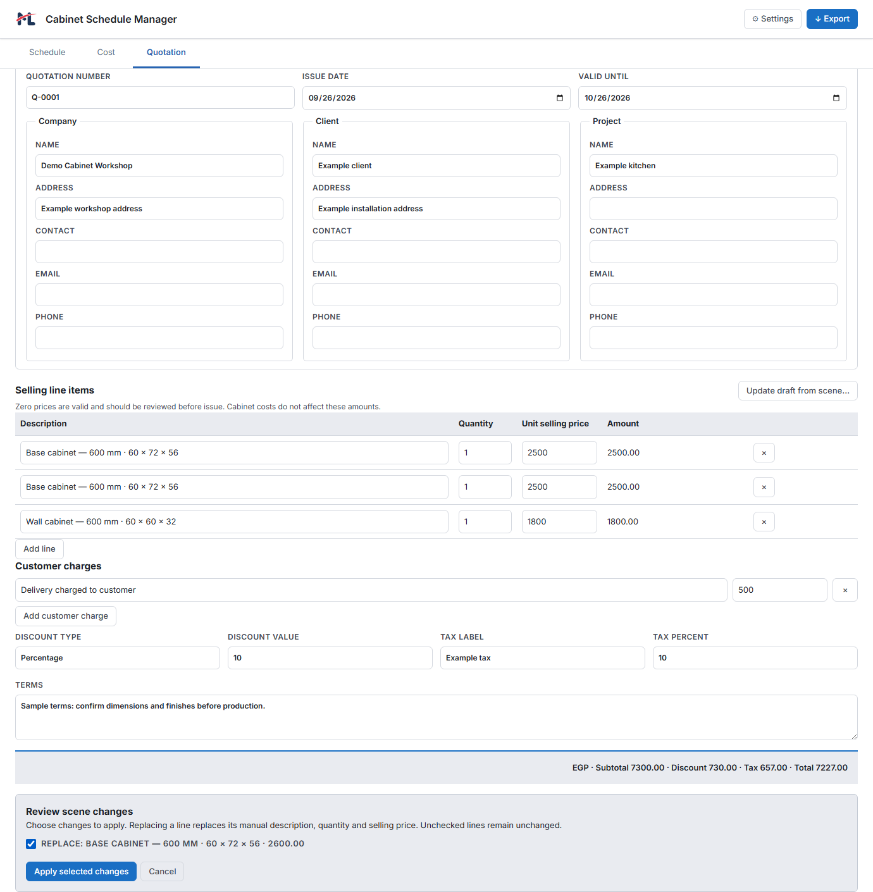
Task: Click the Company name field
Action: pos(159,166)
